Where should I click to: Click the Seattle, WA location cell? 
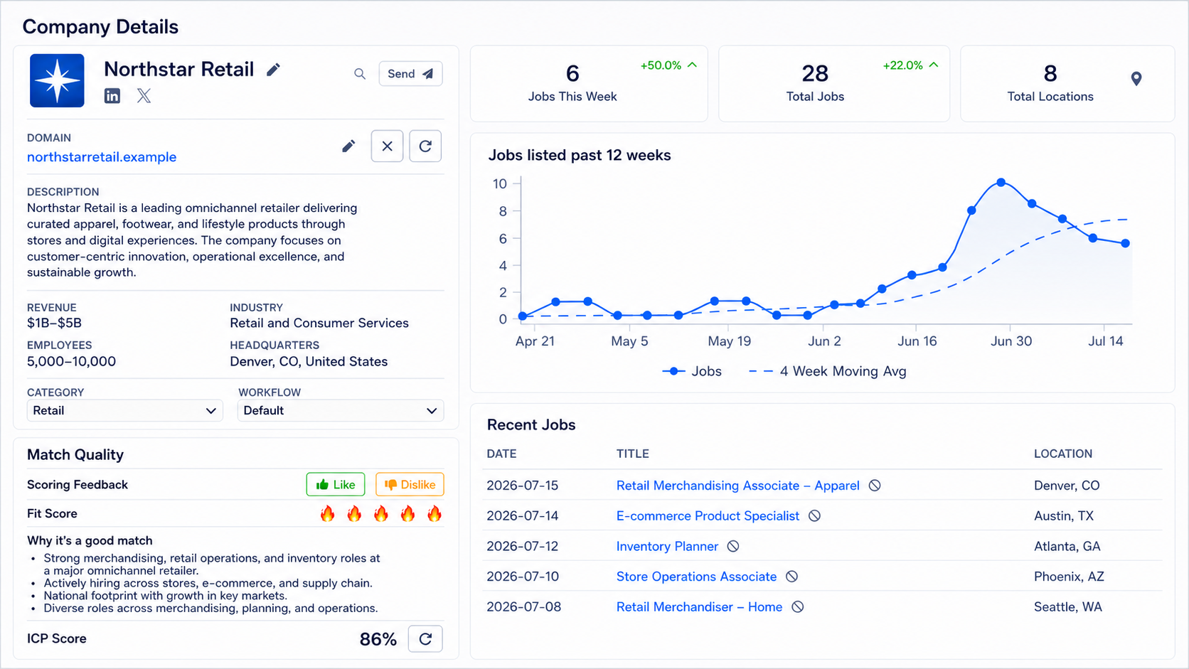(x=1068, y=607)
